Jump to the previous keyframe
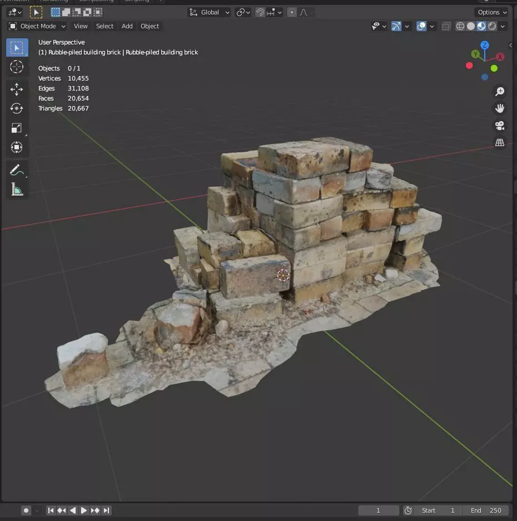The width and height of the screenshot is (517, 521). click(x=62, y=510)
